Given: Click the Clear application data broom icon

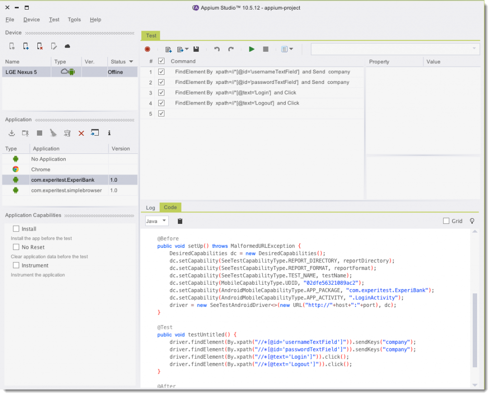Looking at the screenshot, I should coord(53,133).
